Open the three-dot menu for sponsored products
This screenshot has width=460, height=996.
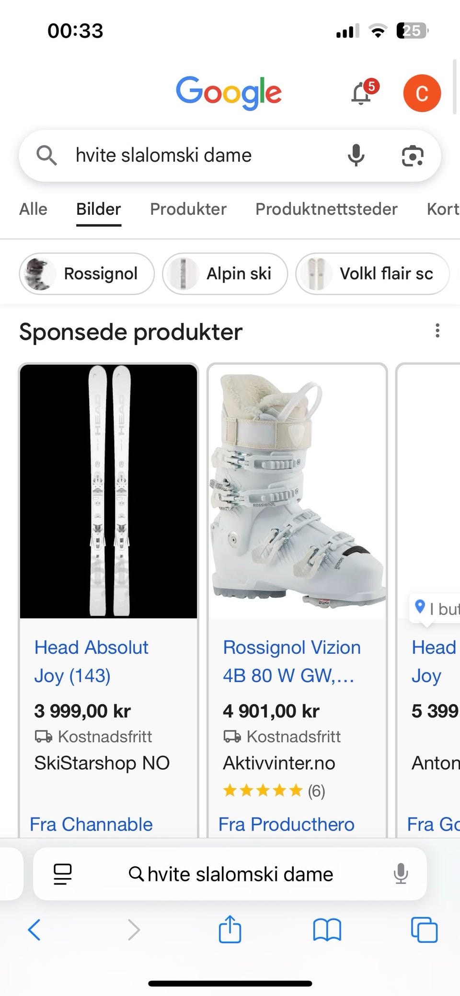[437, 331]
